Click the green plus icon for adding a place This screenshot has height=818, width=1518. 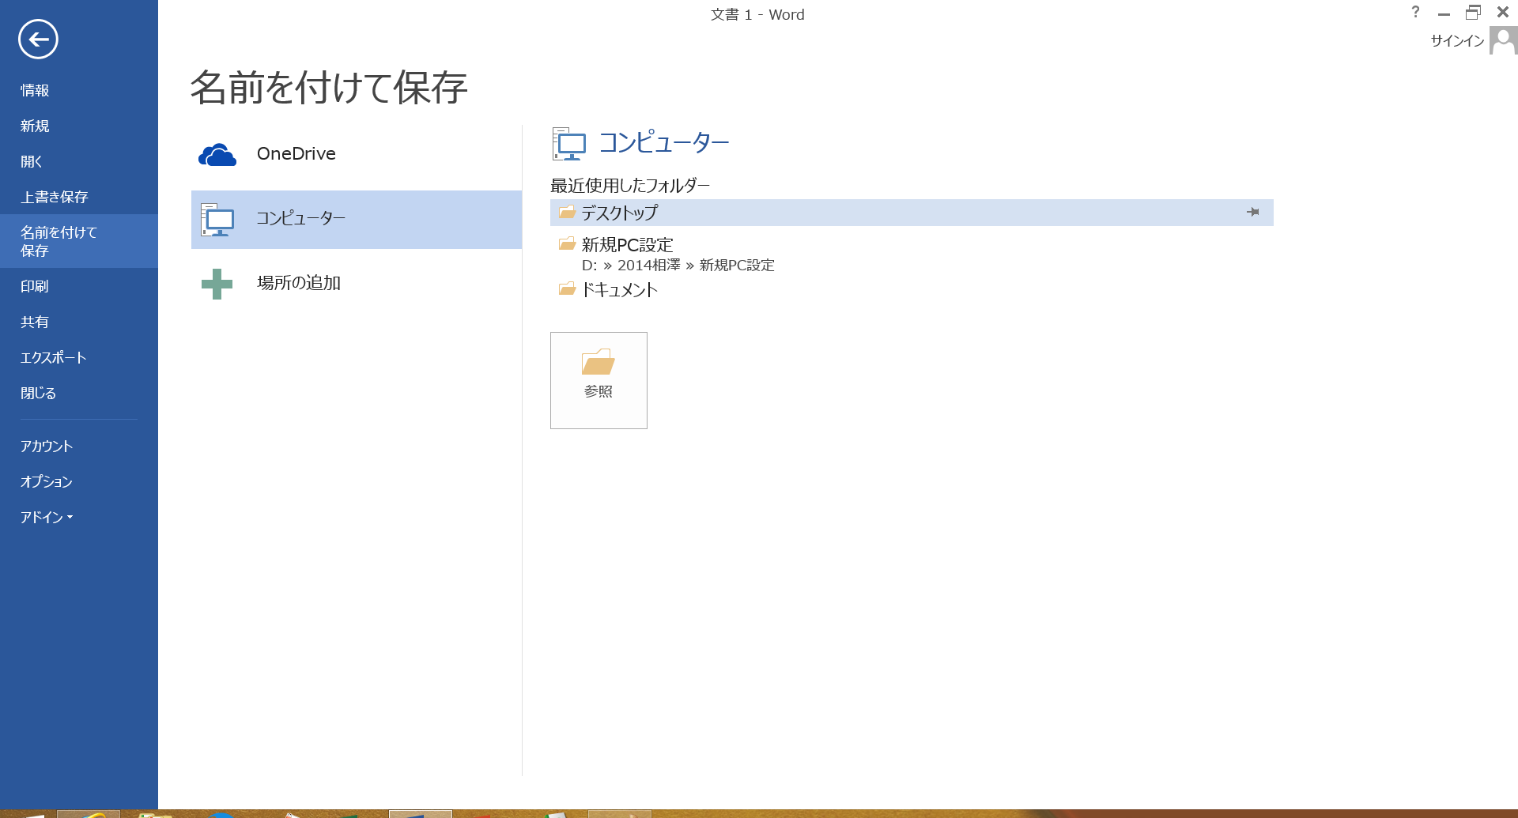[x=217, y=284]
